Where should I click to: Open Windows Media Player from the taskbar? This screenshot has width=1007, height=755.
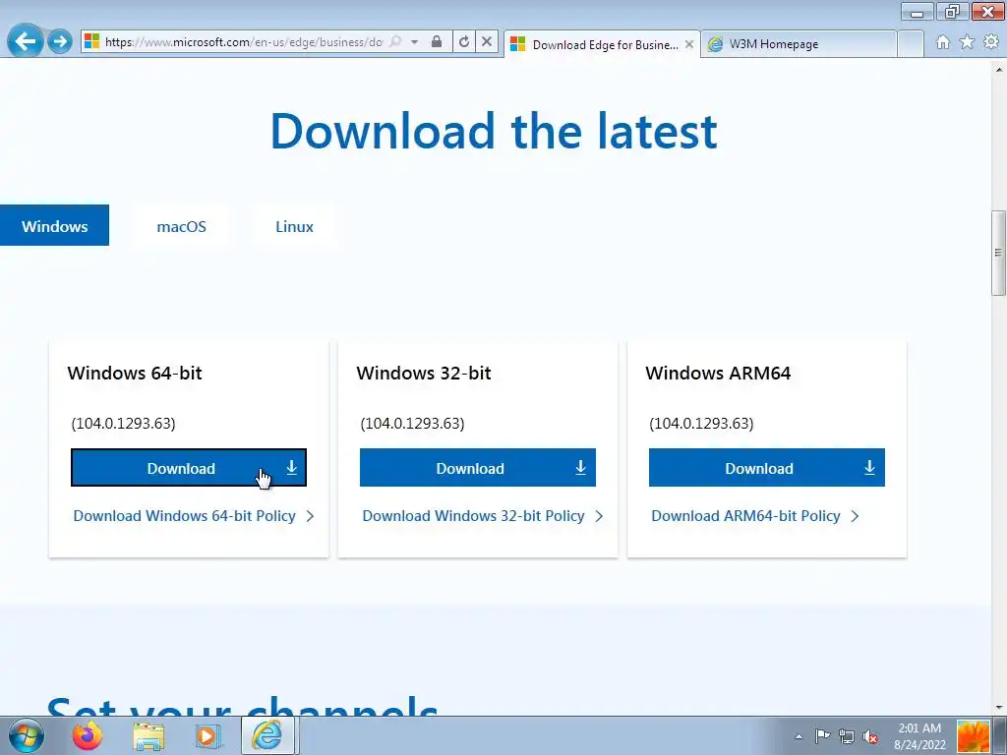click(x=207, y=736)
